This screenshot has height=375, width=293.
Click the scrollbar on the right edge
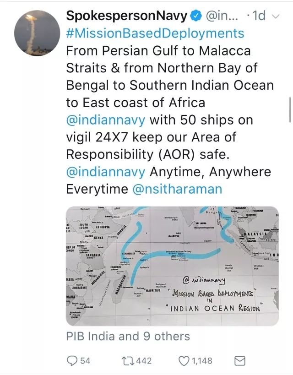tap(290, 110)
